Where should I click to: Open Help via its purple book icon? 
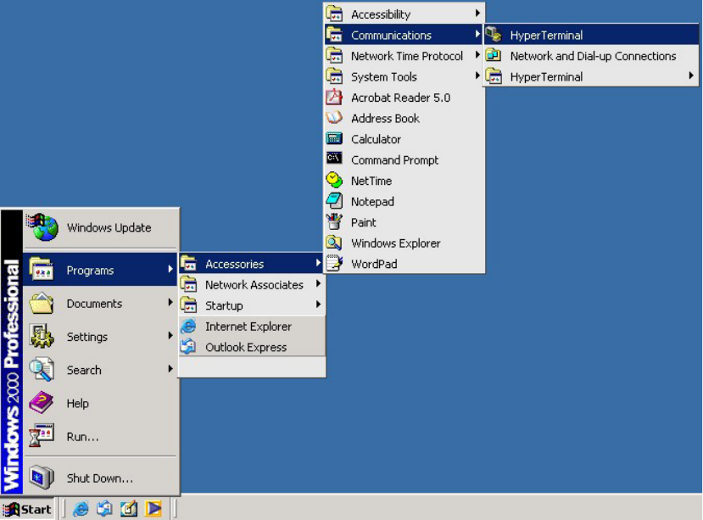(42, 402)
